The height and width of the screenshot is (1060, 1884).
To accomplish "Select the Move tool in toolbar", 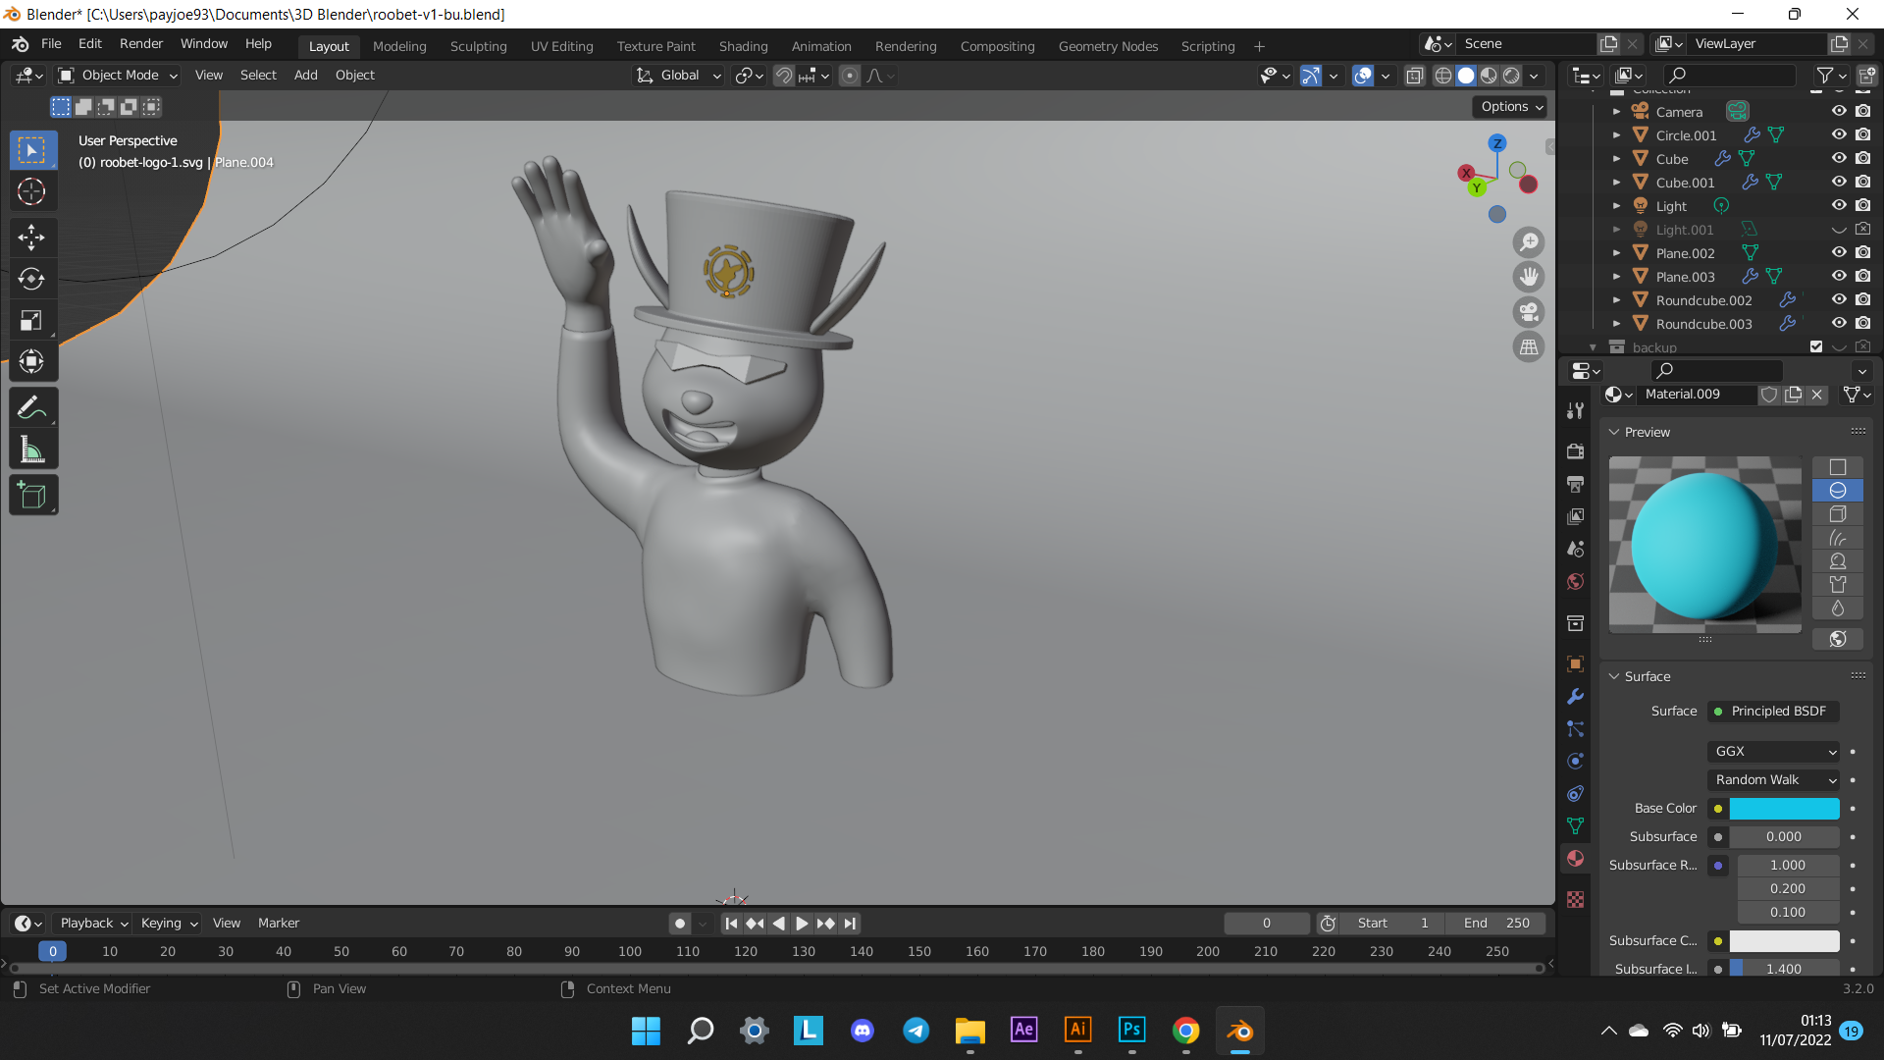I will (x=31, y=237).
